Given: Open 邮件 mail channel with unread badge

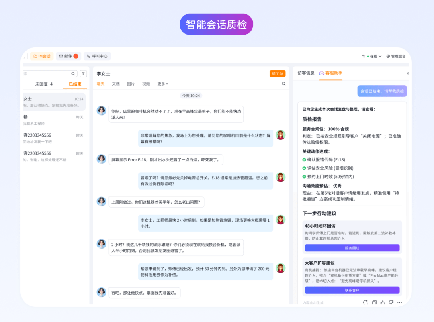Looking at the screenshot, I should [x=68, y=57].
